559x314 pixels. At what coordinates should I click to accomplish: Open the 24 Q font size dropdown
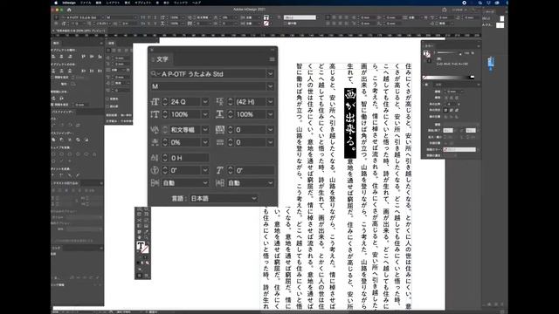(205, 102)
